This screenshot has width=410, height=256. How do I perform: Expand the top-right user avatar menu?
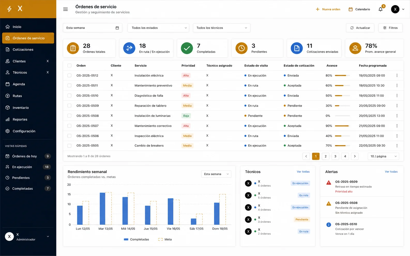403,9
